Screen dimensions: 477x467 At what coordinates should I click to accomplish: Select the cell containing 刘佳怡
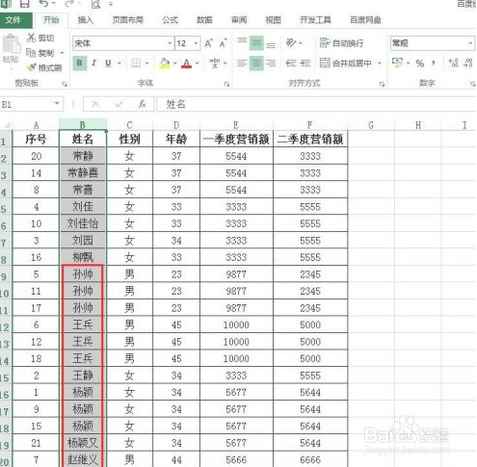[x=83, y=223]
